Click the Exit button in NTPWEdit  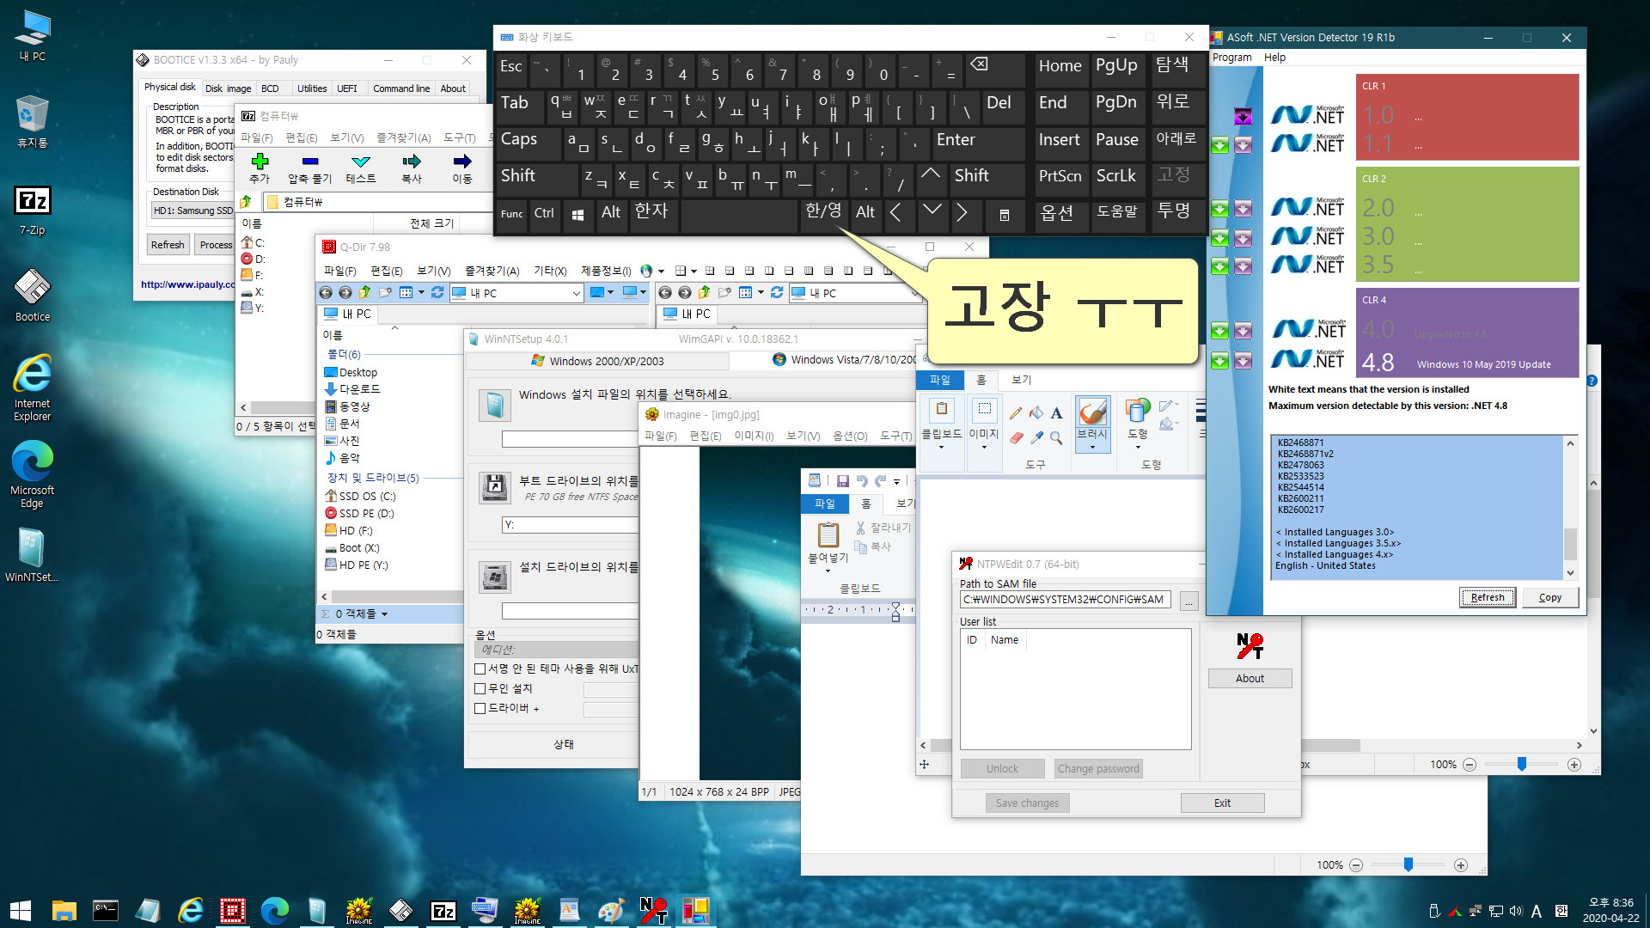point(1222,803)
